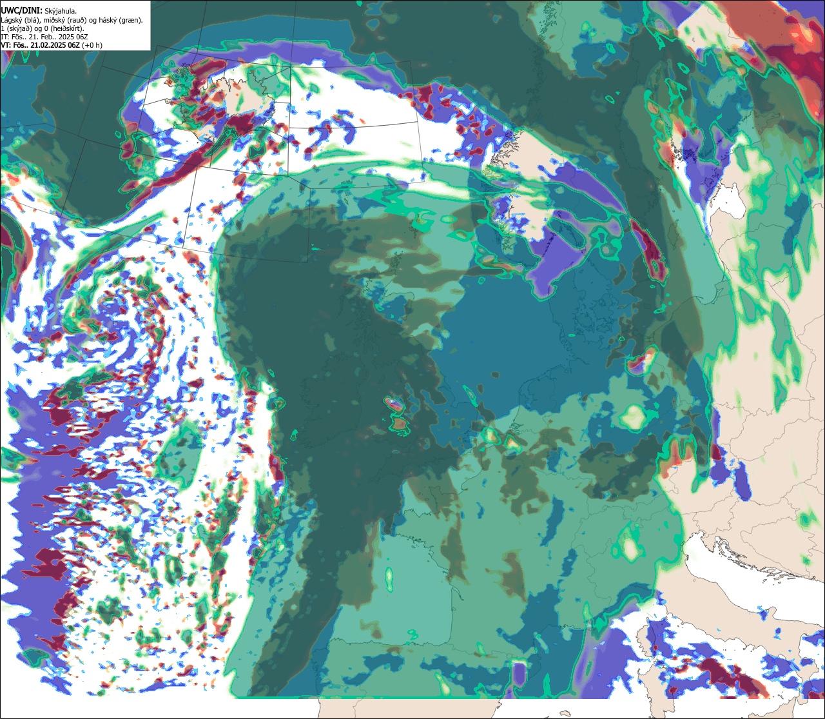Click the 'VT: Fös.. 21.02.2025 06Z (+0 h)' line

pyautogui.click(x=52, y=45)
